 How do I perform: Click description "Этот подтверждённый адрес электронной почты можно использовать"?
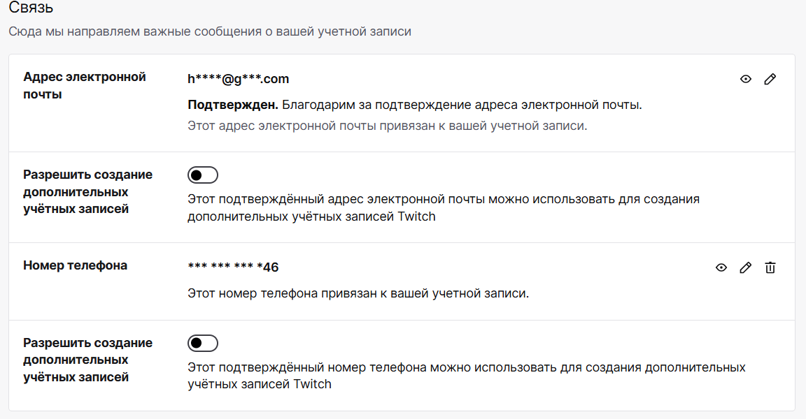(444, 200)
